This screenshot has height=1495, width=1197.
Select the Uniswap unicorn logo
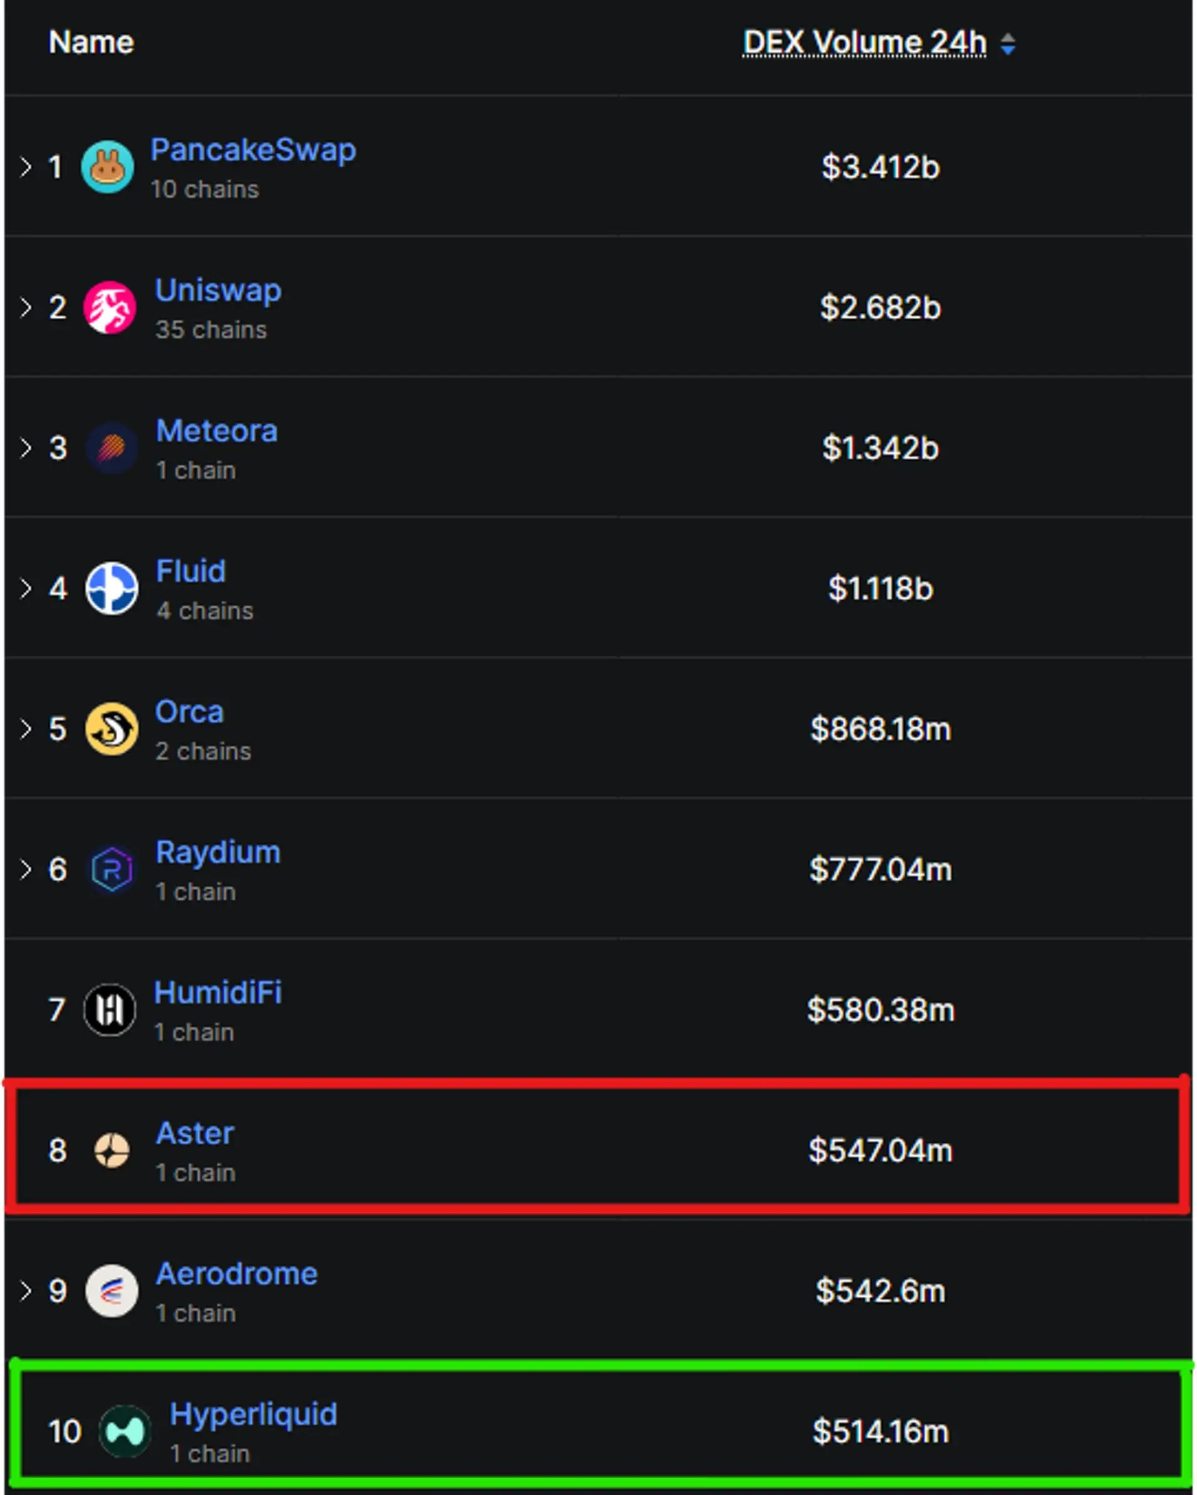pos(108,308)
